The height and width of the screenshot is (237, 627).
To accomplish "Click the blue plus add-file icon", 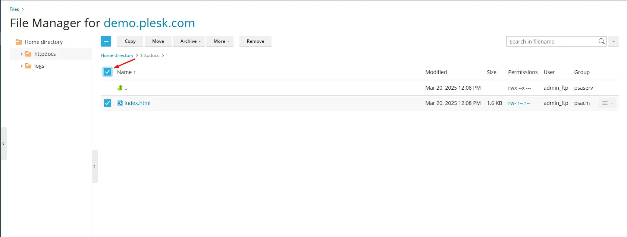I will coord(106,41).
